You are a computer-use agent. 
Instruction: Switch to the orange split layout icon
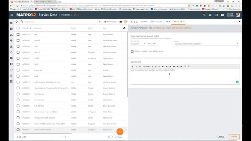[125, 22]
